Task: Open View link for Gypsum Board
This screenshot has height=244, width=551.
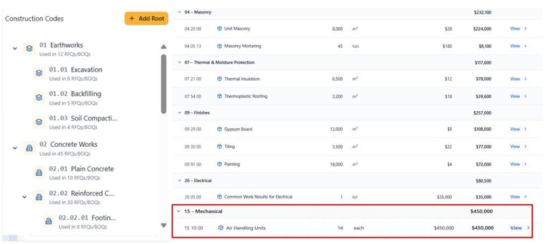Action: point(518,129)
